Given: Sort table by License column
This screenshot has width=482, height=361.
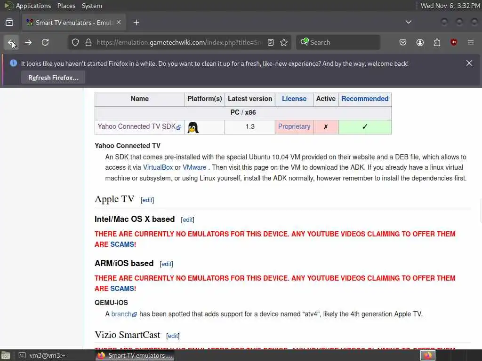Looking at the screenshot, I should pyautogui.click(x=294, y=99).
